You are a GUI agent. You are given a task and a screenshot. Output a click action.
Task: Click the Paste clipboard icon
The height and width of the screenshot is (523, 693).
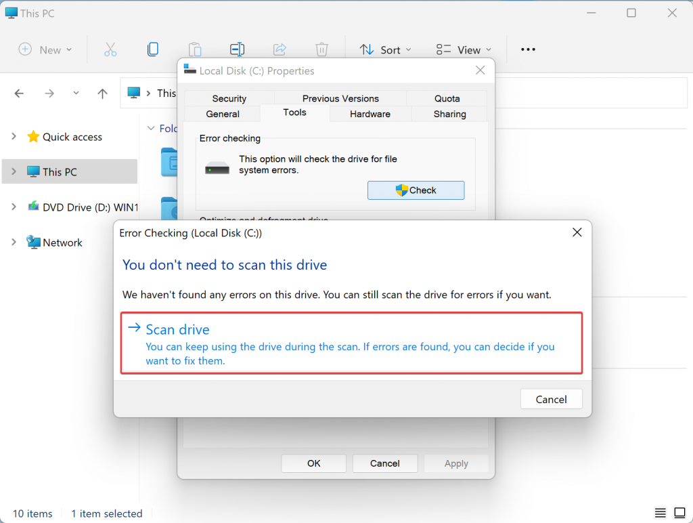tap(195, 49)
